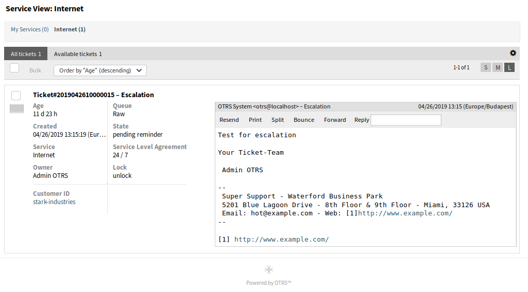Open the example.com link in the signature Email line

click(405, 213)
